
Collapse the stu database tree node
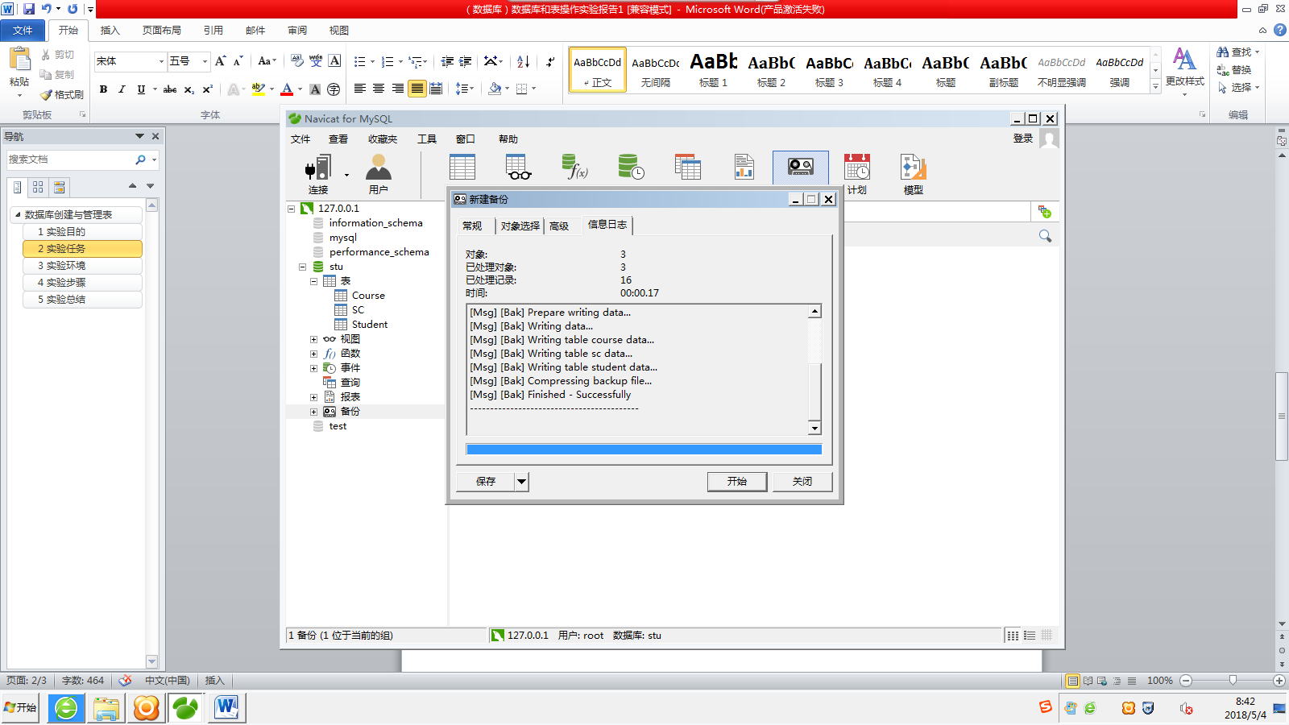point(302,267)
